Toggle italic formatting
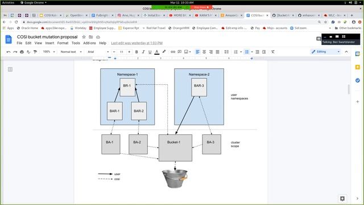This screenshot has width=364, height=205. (143, 52)
